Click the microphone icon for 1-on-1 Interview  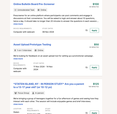point(15,50)
